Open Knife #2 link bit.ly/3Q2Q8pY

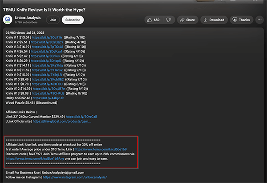[x=47, y=42]
